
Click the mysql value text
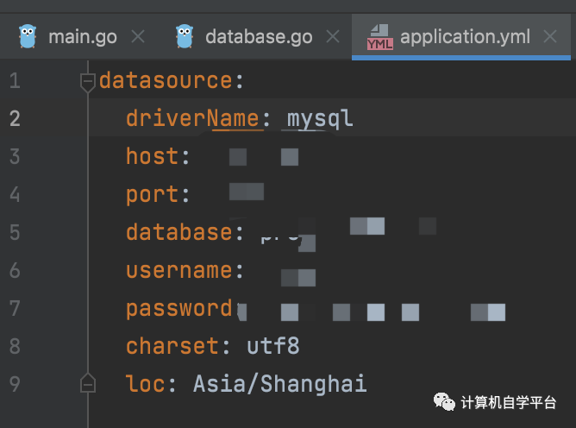320,118
